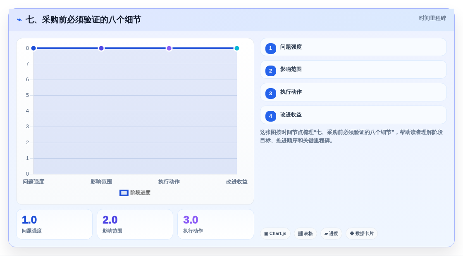Screen dimensions: 463x256
Task: Click the x-axis label 执行动作
Action: click(169, 182)
